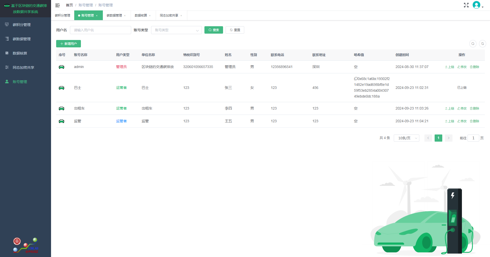The width and height of the screenshot is (490, 257).
Task: Click 修改 for the admin account
Action: coord(462,67)
